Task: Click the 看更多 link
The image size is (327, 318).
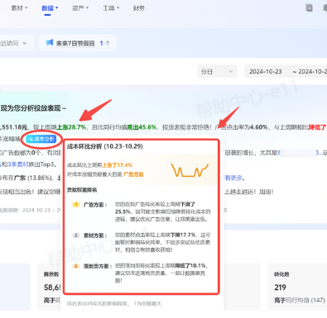Action: pyautogui.click(x=233, y=178)
